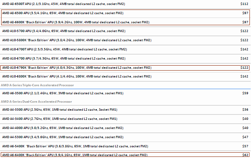Select AMD A10-6790K 'Black Edition' APU row
Screen dimensions: 251x158
pos(77,68)
